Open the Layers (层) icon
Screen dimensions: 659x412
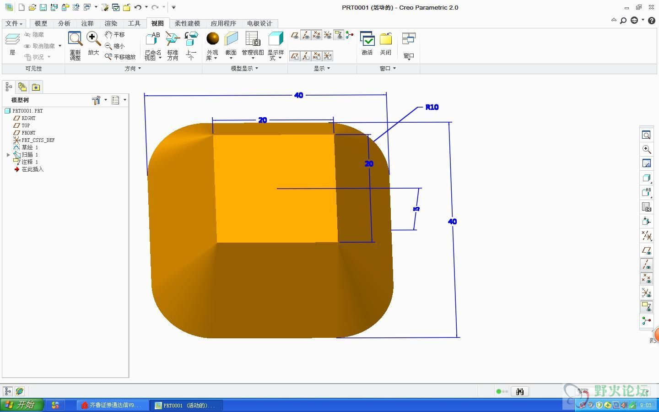point(12,39)
